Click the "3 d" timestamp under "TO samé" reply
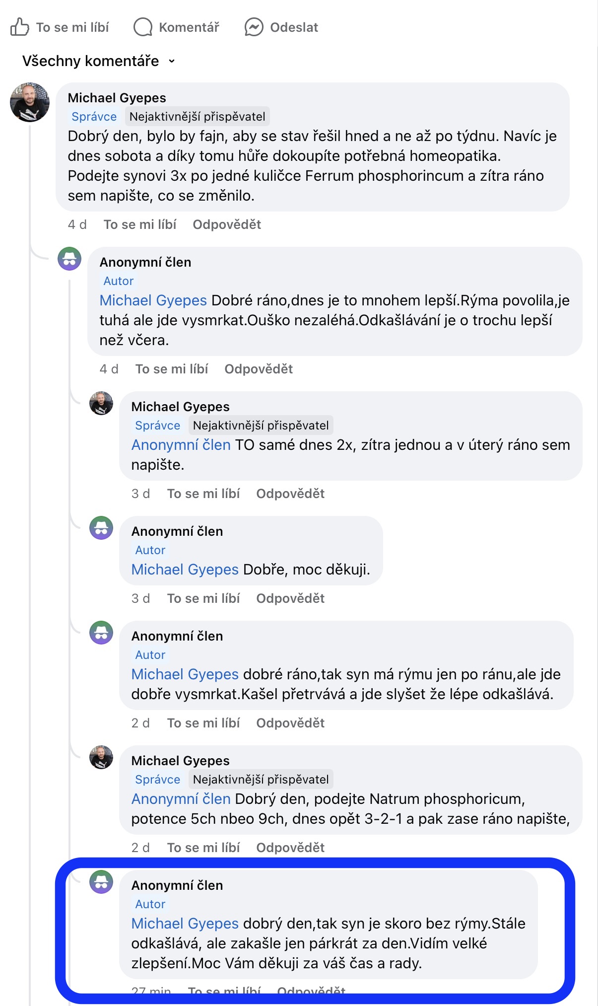 pyautogui.click(x=140, y=494)
